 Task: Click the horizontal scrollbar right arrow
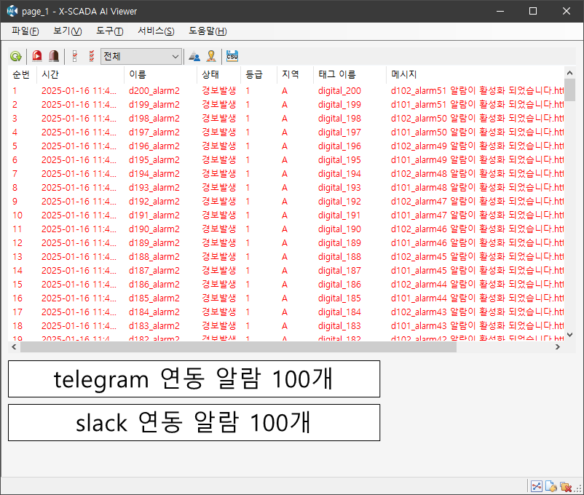(558, 347)
